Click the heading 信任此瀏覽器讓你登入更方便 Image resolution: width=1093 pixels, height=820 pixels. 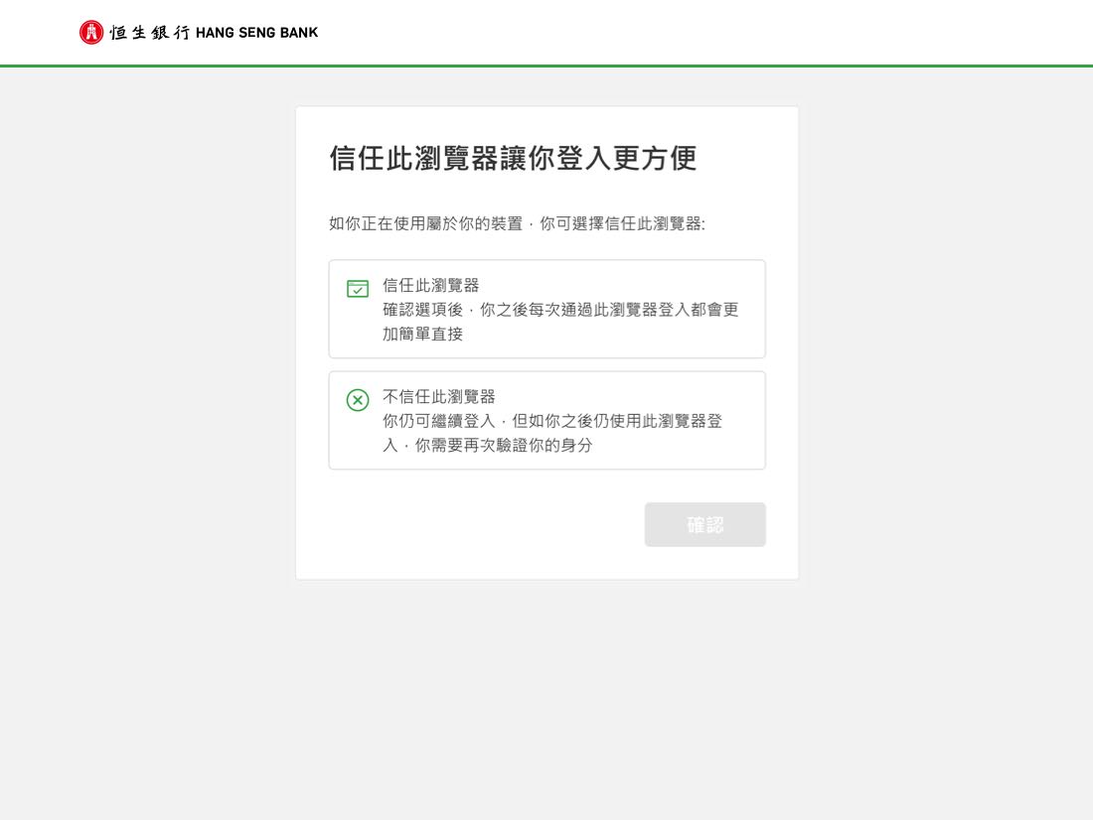[513, 158]
